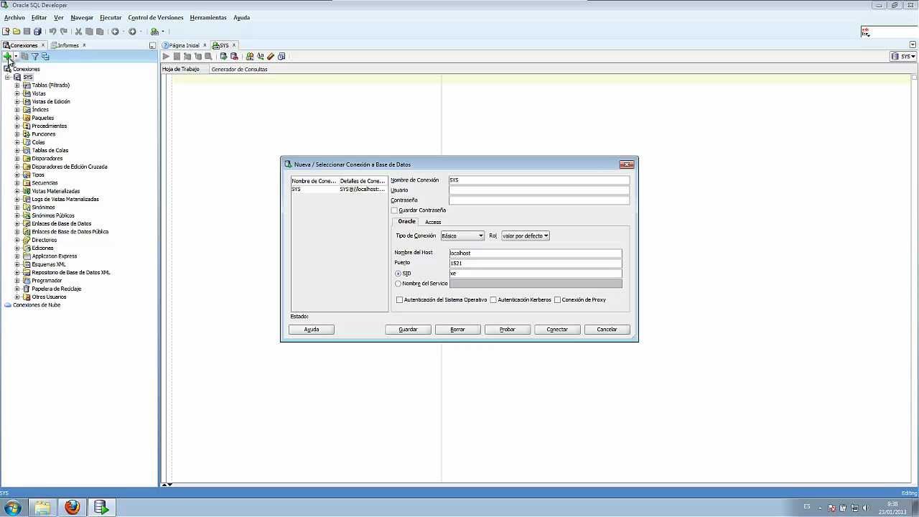Open Archivo menu
The image size is (919, 517).
tap(14, 17)
